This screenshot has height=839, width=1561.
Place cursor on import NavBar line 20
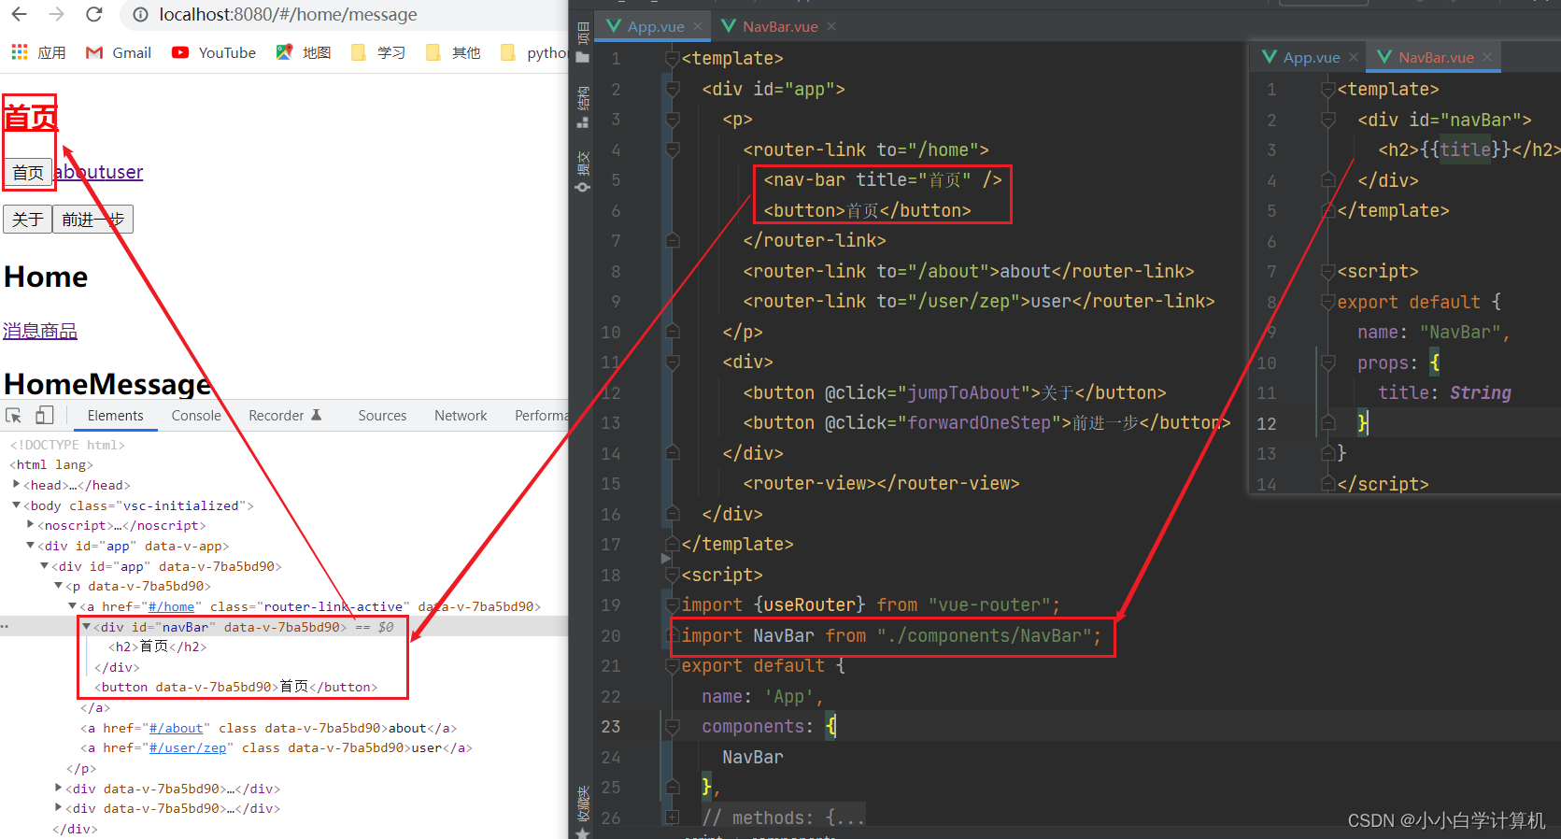891,635
